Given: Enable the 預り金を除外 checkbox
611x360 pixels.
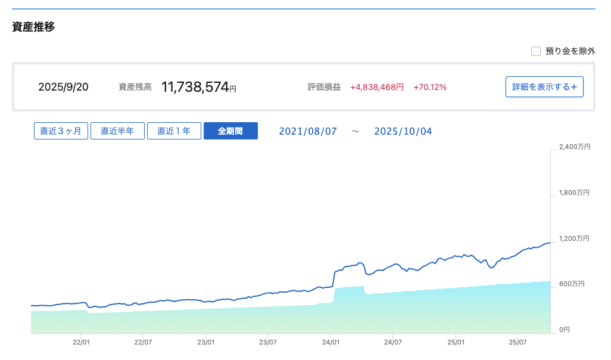Looking at the screenshot, I should (536, 51).
